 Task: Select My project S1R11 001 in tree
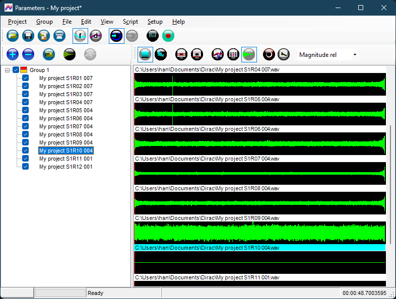(65, 159)
